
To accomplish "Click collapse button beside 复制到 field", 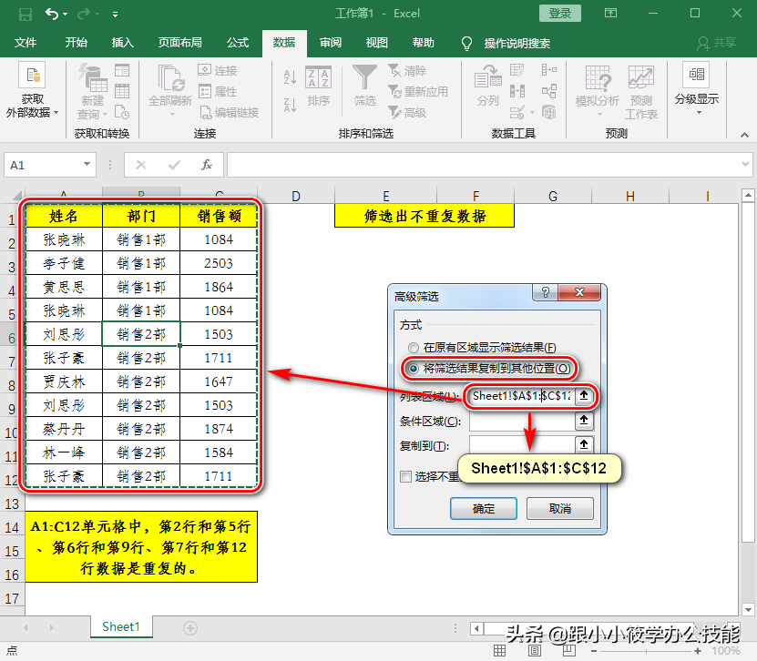I will pyautogui.click(x=584, y=444).
